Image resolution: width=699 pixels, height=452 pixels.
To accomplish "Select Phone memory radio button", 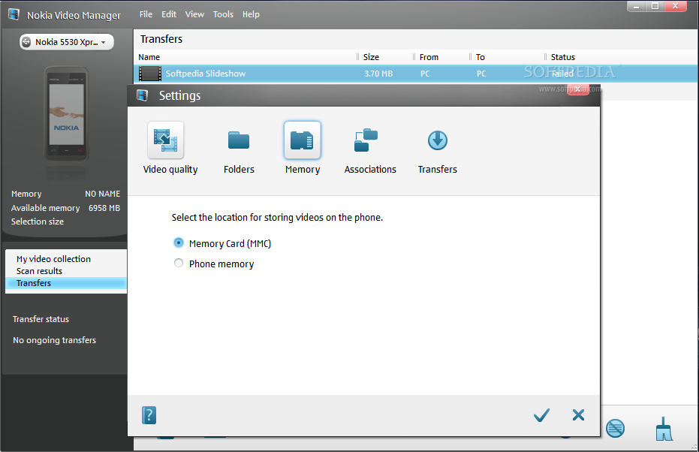I will (x=179, y=263).
